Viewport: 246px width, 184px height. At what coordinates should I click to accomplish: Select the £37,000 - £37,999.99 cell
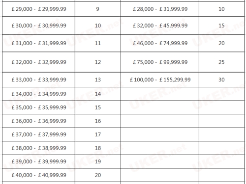[39, 134]
